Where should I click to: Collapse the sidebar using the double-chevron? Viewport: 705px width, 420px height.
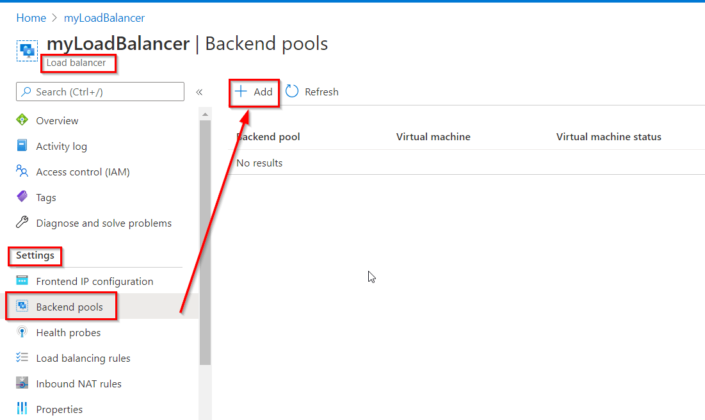pyautogui.click(x=199, y=92)
